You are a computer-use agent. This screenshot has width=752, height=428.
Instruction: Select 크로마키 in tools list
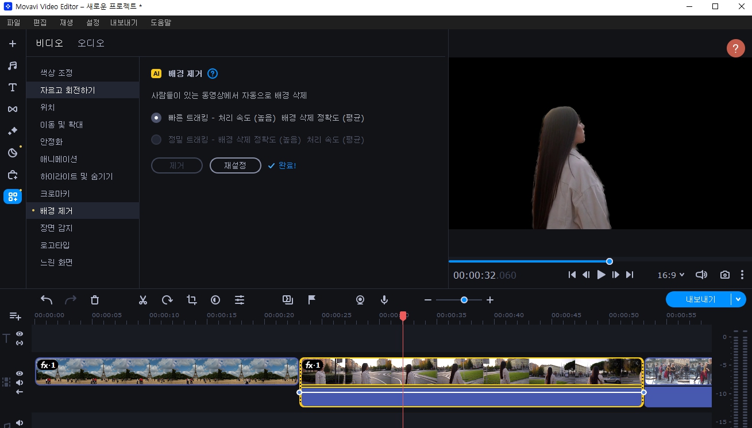(x=83, y=194)
